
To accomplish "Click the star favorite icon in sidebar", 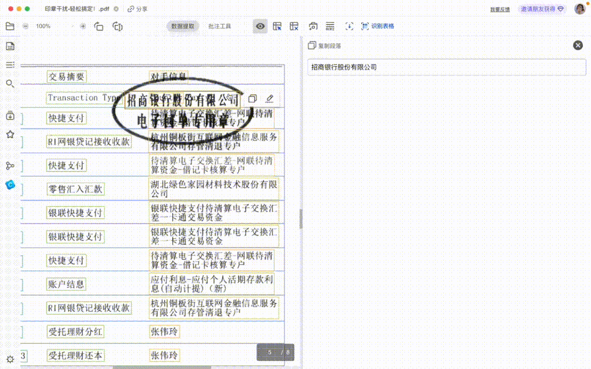I will [10, 134].
